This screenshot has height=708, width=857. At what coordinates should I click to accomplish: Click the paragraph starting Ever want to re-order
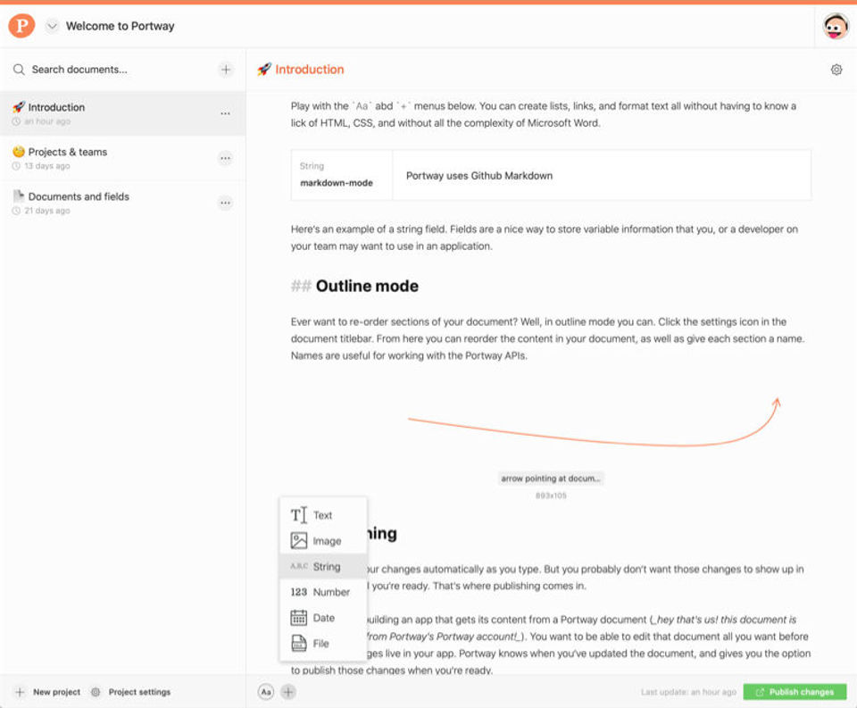point(547,338)
